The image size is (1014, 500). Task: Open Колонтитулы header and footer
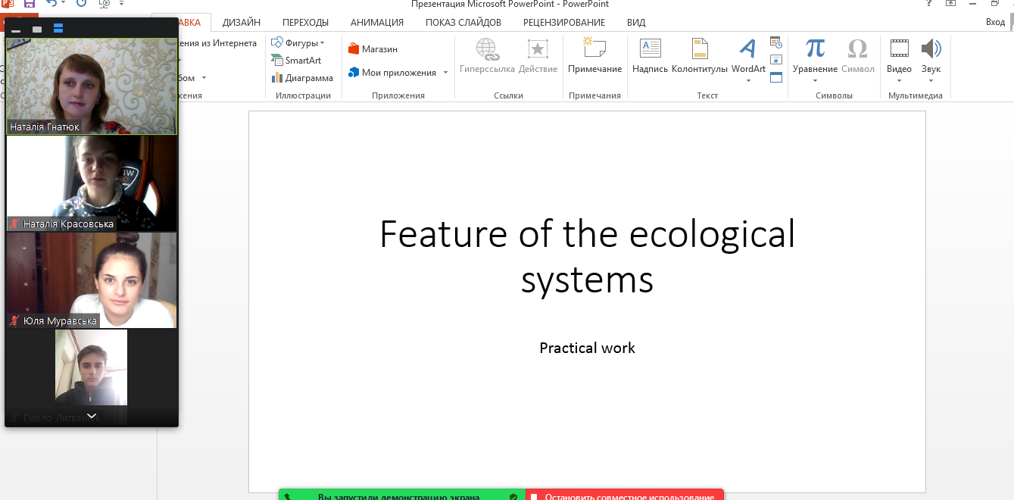pyautogui.click(x=700, y=56)
